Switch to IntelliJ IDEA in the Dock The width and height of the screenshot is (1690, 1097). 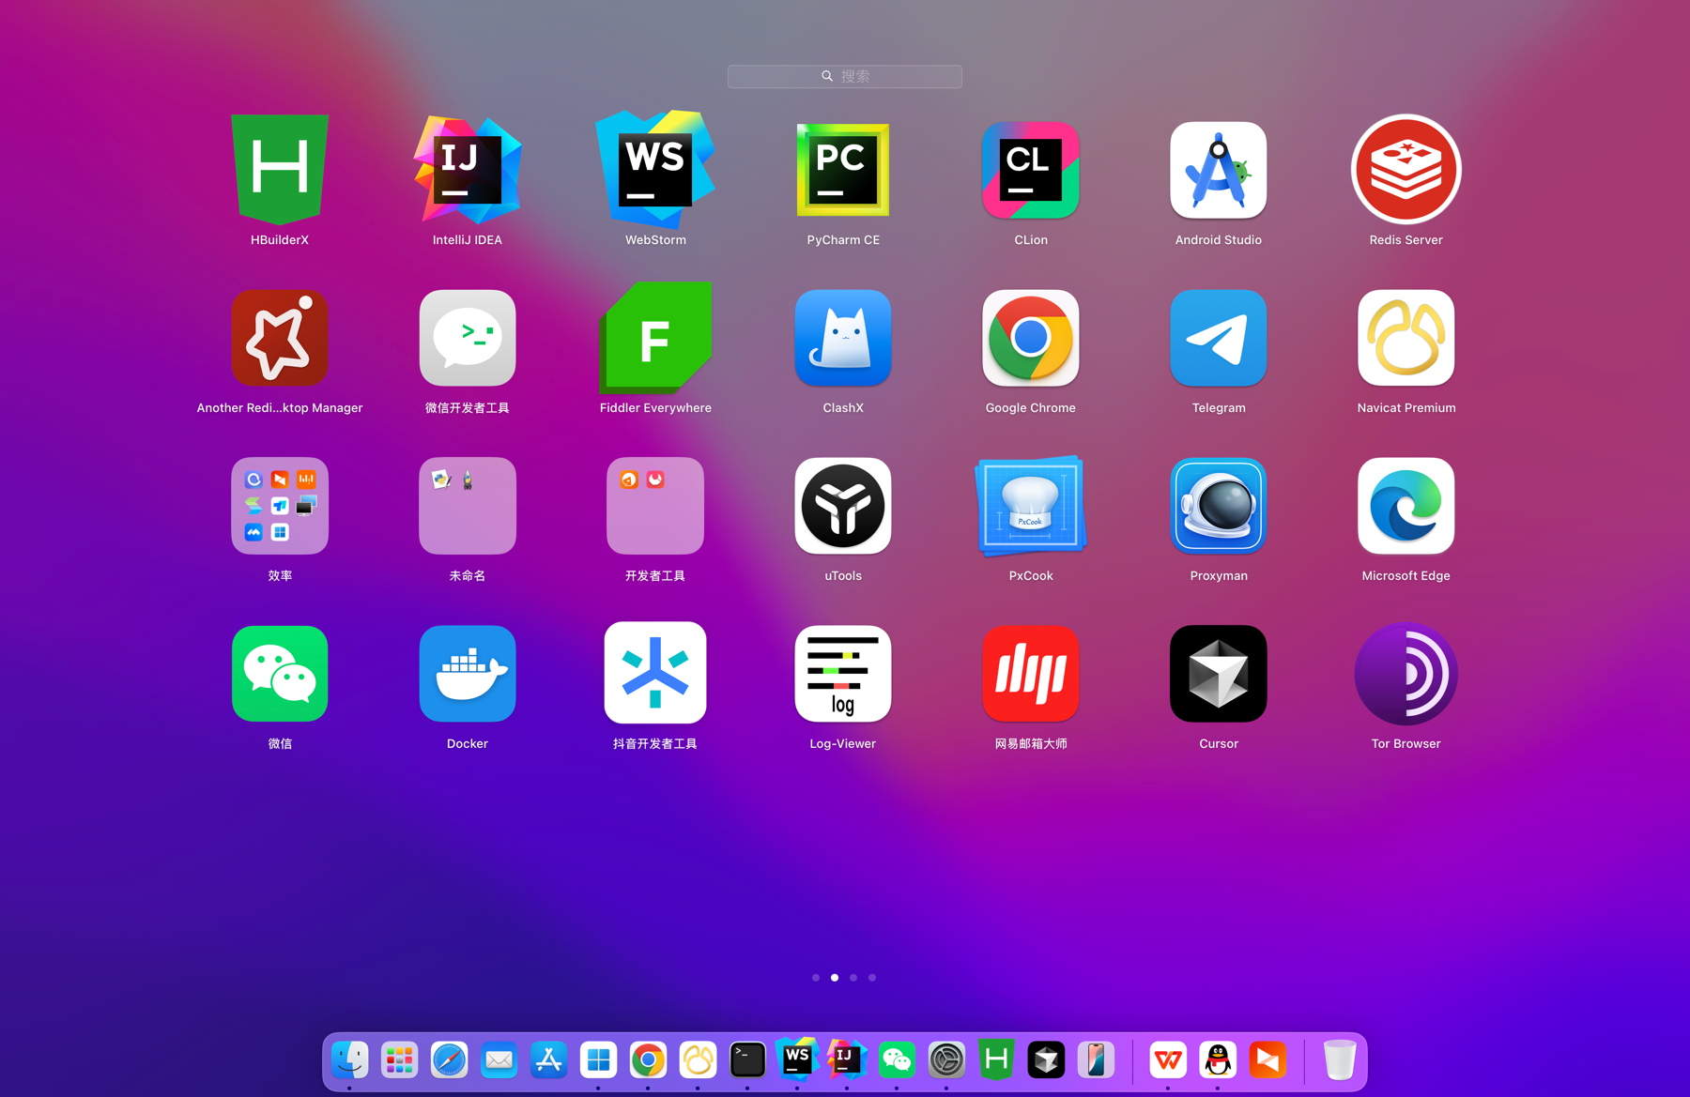[x=847, y=1059]
